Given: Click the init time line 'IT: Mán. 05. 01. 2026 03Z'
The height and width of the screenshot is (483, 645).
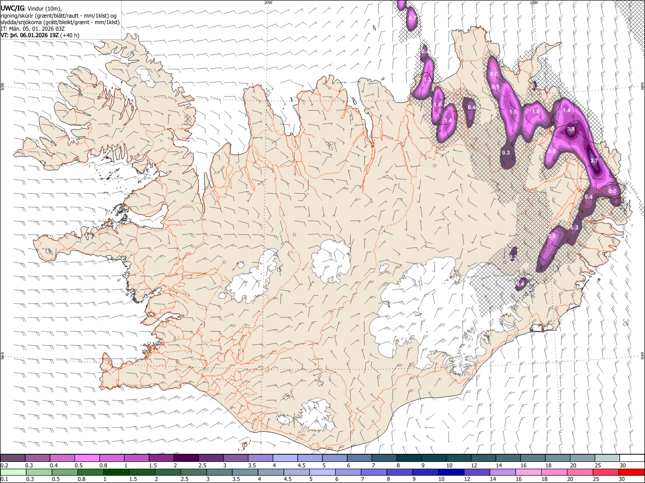Looking at the screenshot, I should tap(33, 29).
